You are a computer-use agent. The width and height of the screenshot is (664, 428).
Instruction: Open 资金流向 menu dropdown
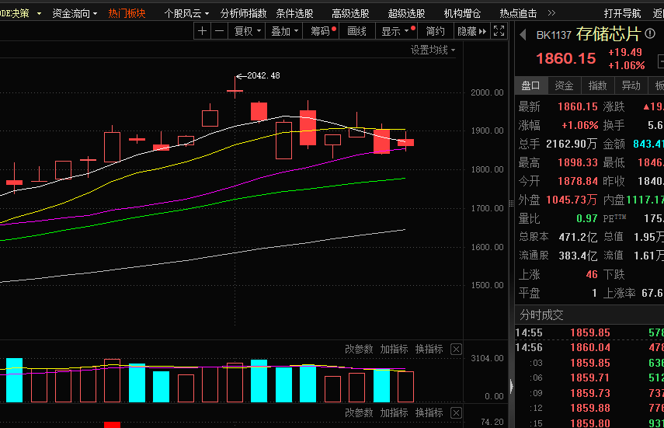(75, 13)
